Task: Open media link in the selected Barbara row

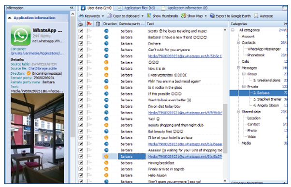Action: pos(185,157)
